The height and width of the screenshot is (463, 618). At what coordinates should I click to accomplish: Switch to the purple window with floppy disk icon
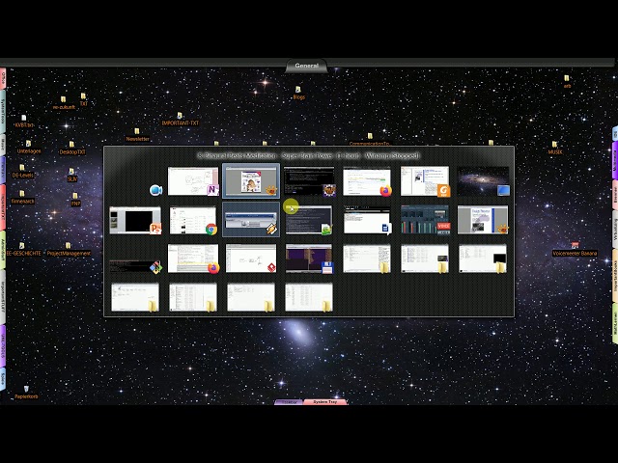pyautogui.click(x=309, y=259)
